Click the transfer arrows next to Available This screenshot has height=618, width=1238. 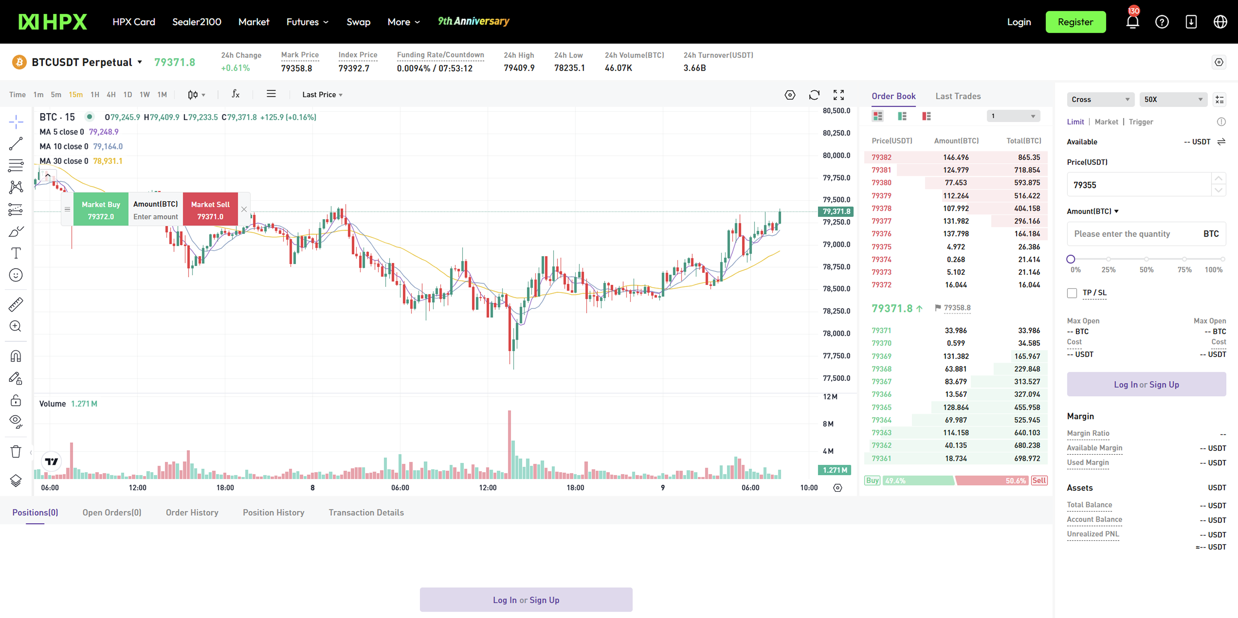point(1221,142)
